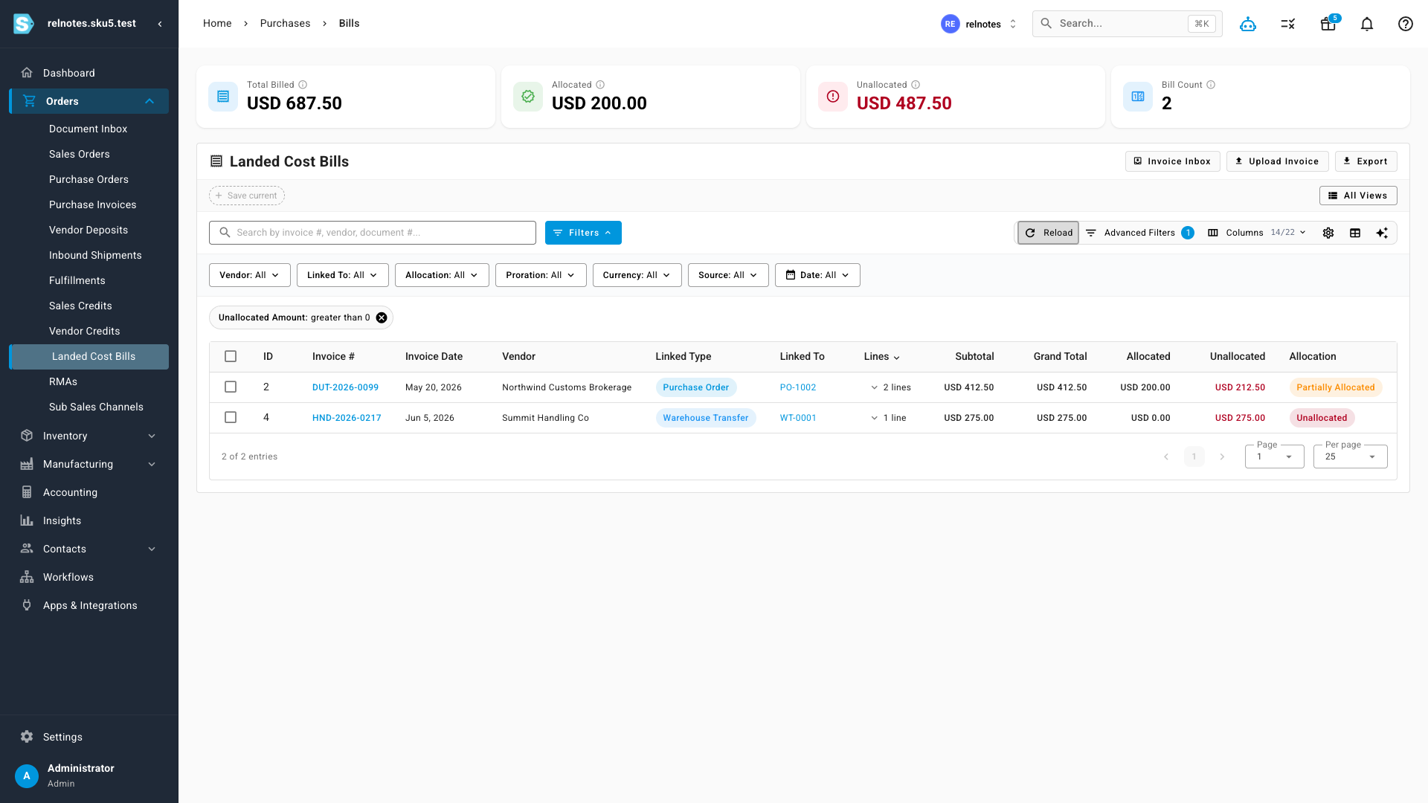This screenshot has width=1428, height=803.
Task: Open linked PO-1002
Action: pos(797,387)
